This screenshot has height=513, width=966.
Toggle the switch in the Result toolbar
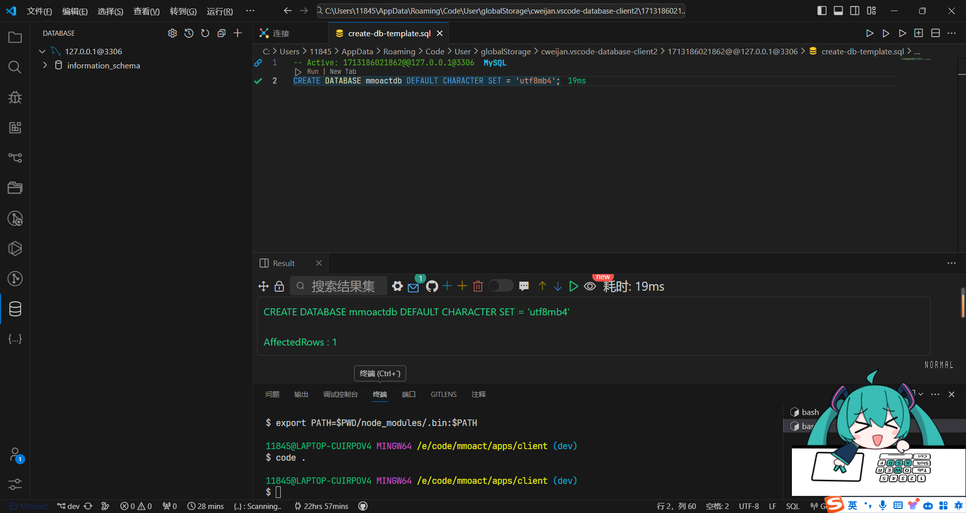(x=501, y=286)
